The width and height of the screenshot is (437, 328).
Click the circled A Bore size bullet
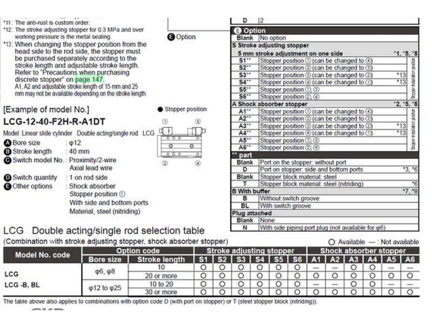coord(8,143)
